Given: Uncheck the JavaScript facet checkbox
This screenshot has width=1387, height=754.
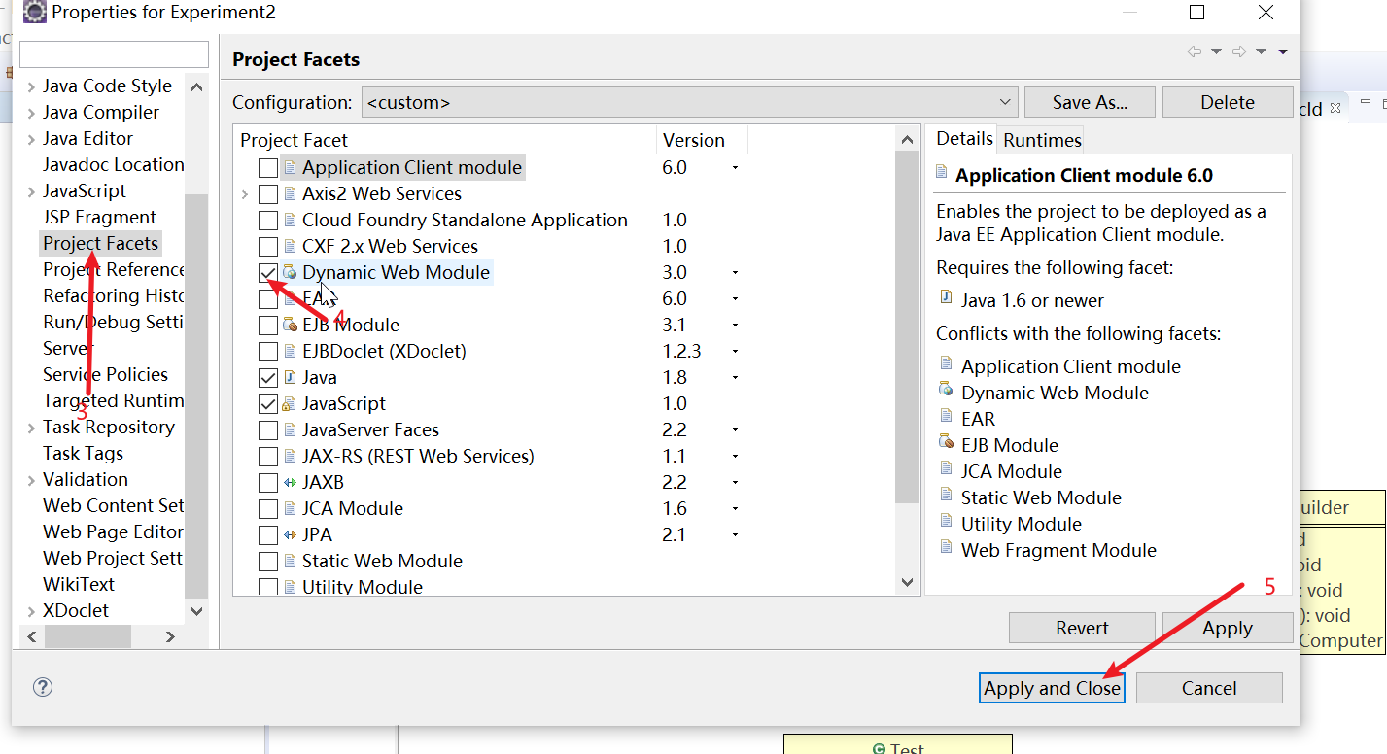Looking at the screenshot, I should pyautogui.click(x=268, y=404).
